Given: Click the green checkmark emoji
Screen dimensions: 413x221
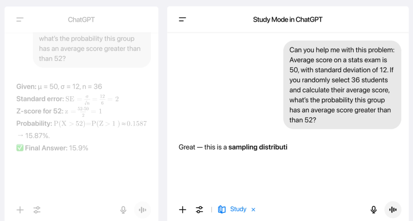Looking at the screenshot, I should tap(20, 148).
